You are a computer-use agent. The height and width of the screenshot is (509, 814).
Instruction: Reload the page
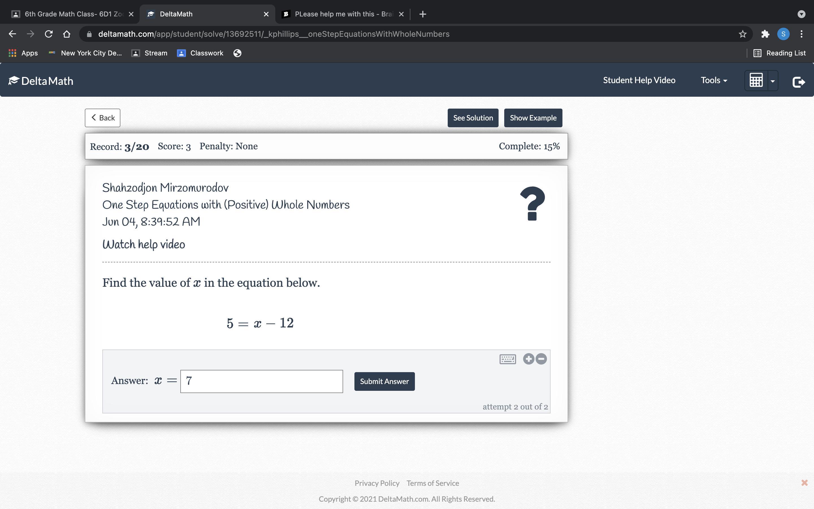pos(49,34)
